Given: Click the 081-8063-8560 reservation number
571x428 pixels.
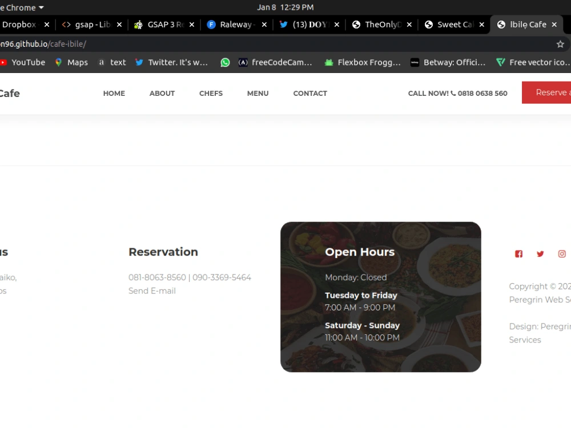Looking at the screenshot, I should [x=157, y=277].
